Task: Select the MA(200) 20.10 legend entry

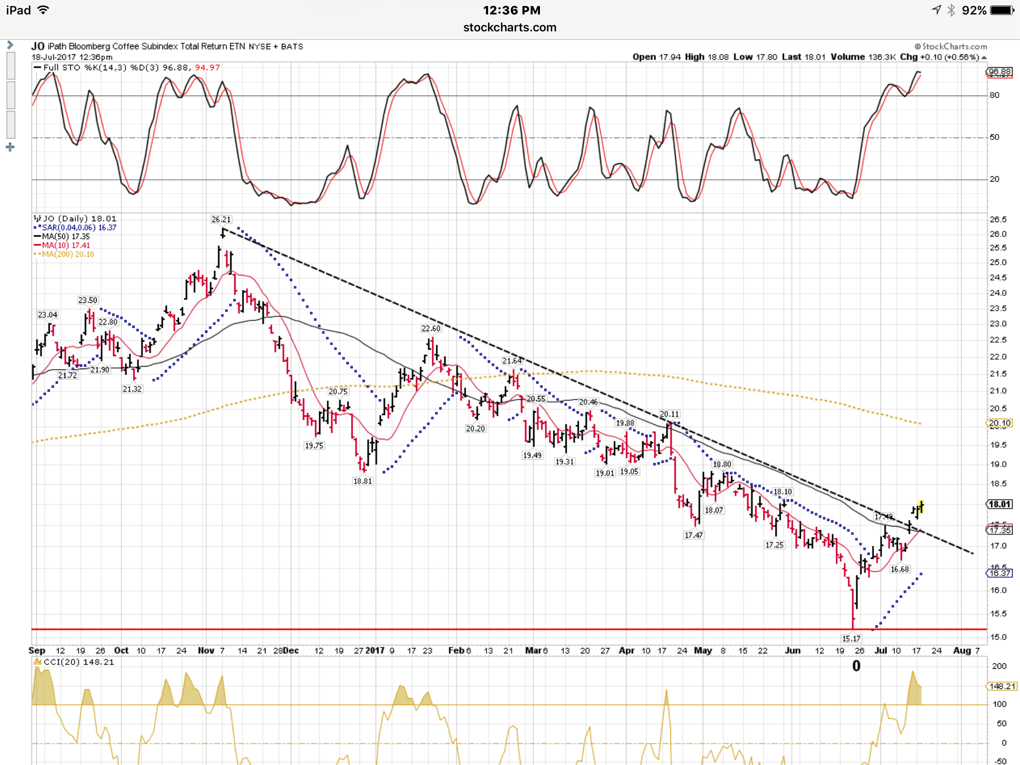Action: click(x=64, y=255)
